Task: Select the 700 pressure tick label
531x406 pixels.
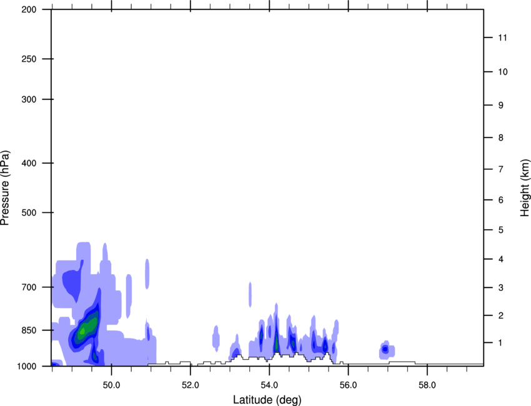Action: click(x=29, y=287)
